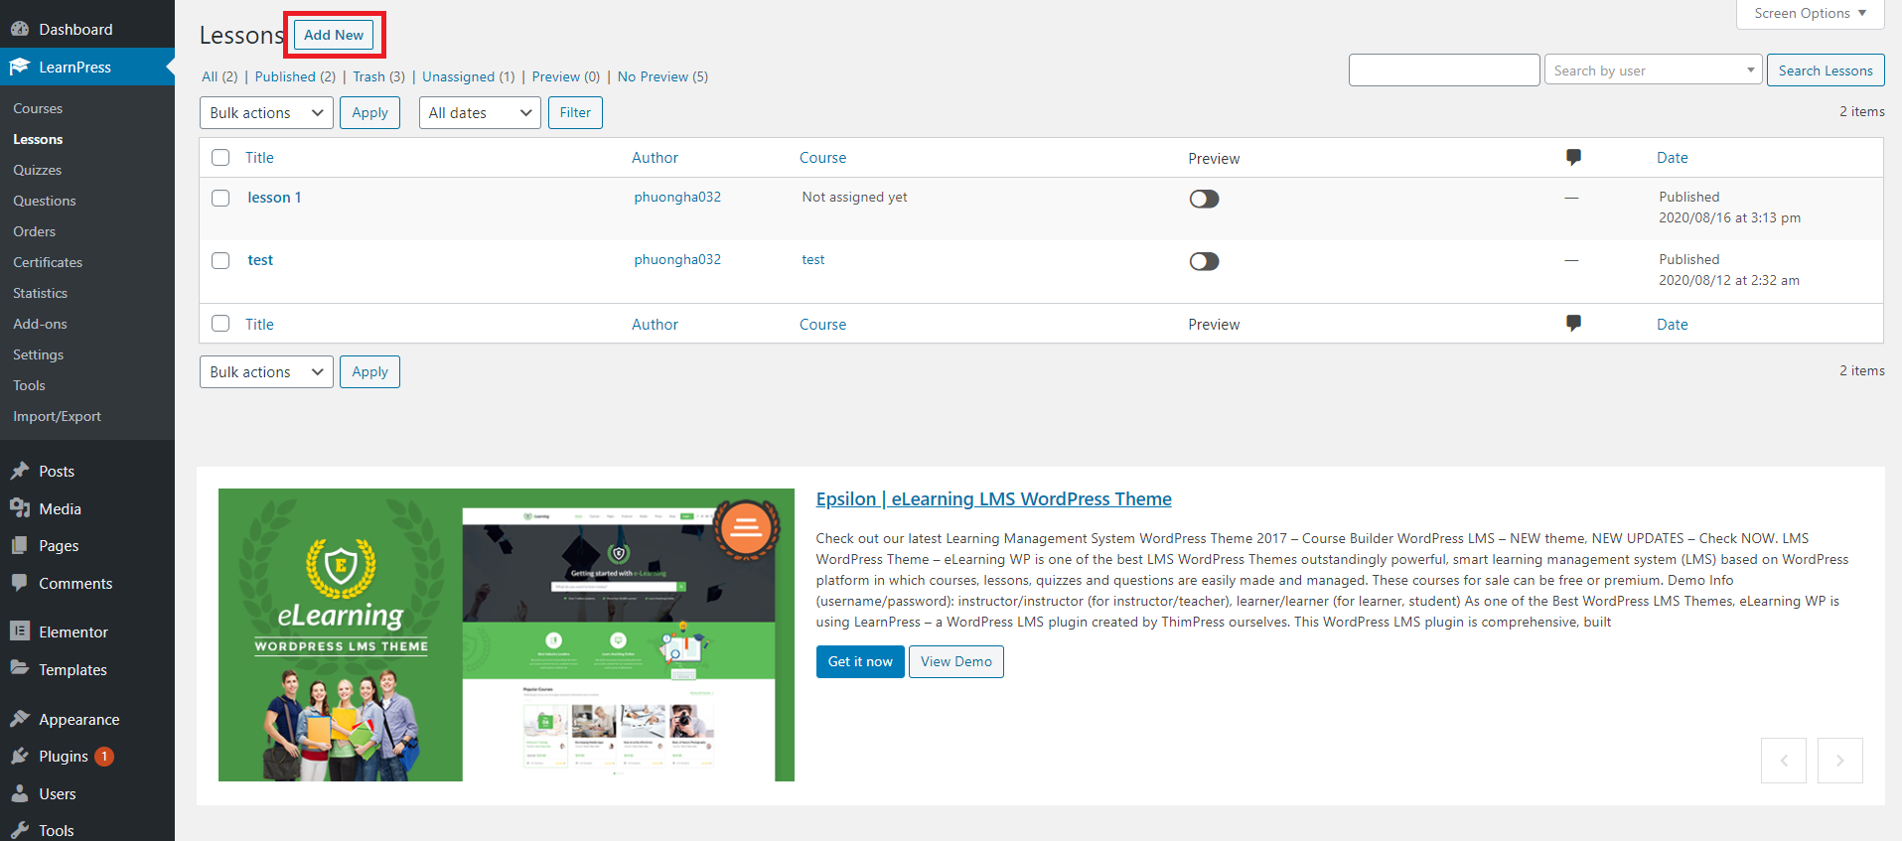Click the Elementor icon
The height and width of the screenshot is (841, 1902).
click(x=20, y=631)
